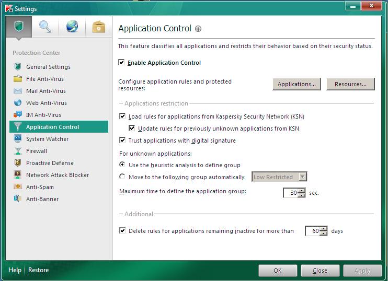
Task: Click the Applications... button
Action: point(296,84)
